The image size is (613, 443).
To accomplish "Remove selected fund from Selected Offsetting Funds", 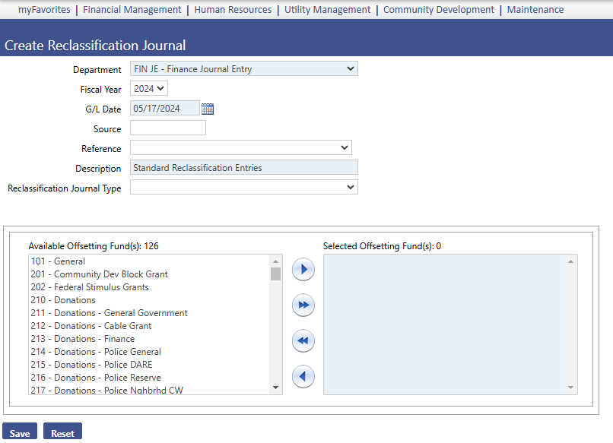I will pyautogui.click(x=303, y=377).
